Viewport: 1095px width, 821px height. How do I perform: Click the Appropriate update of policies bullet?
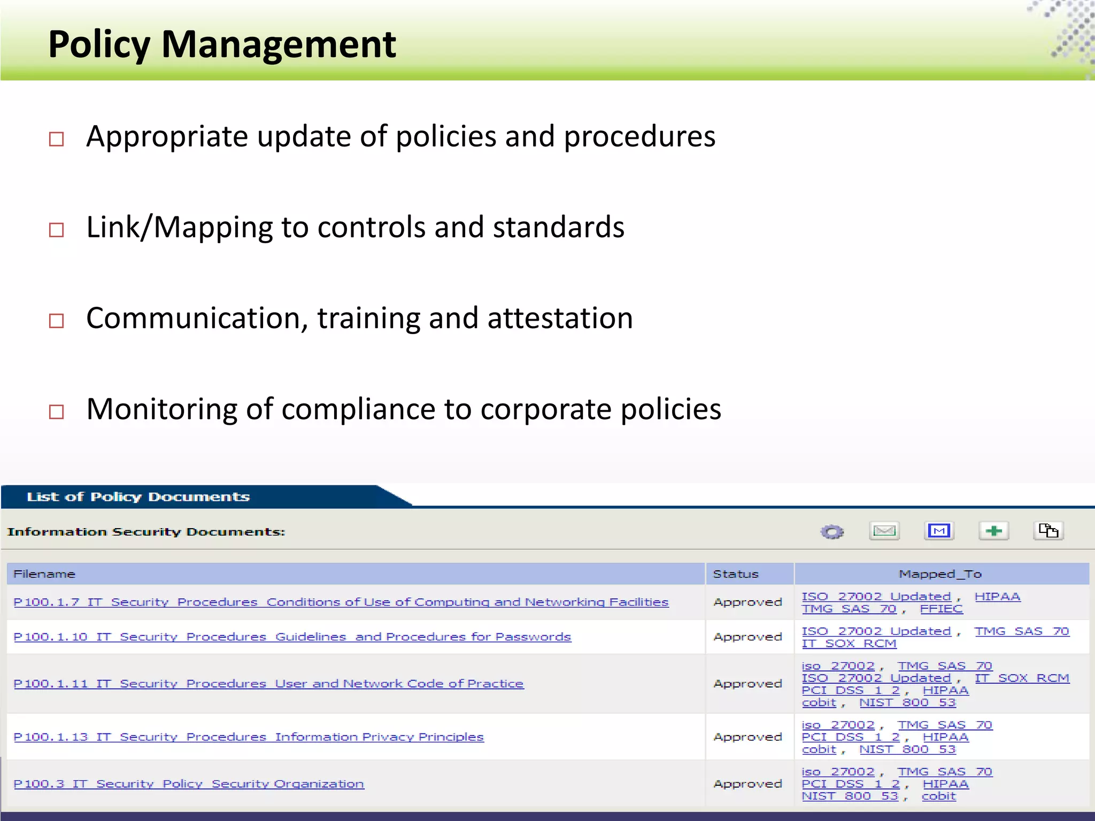[401, 136]
